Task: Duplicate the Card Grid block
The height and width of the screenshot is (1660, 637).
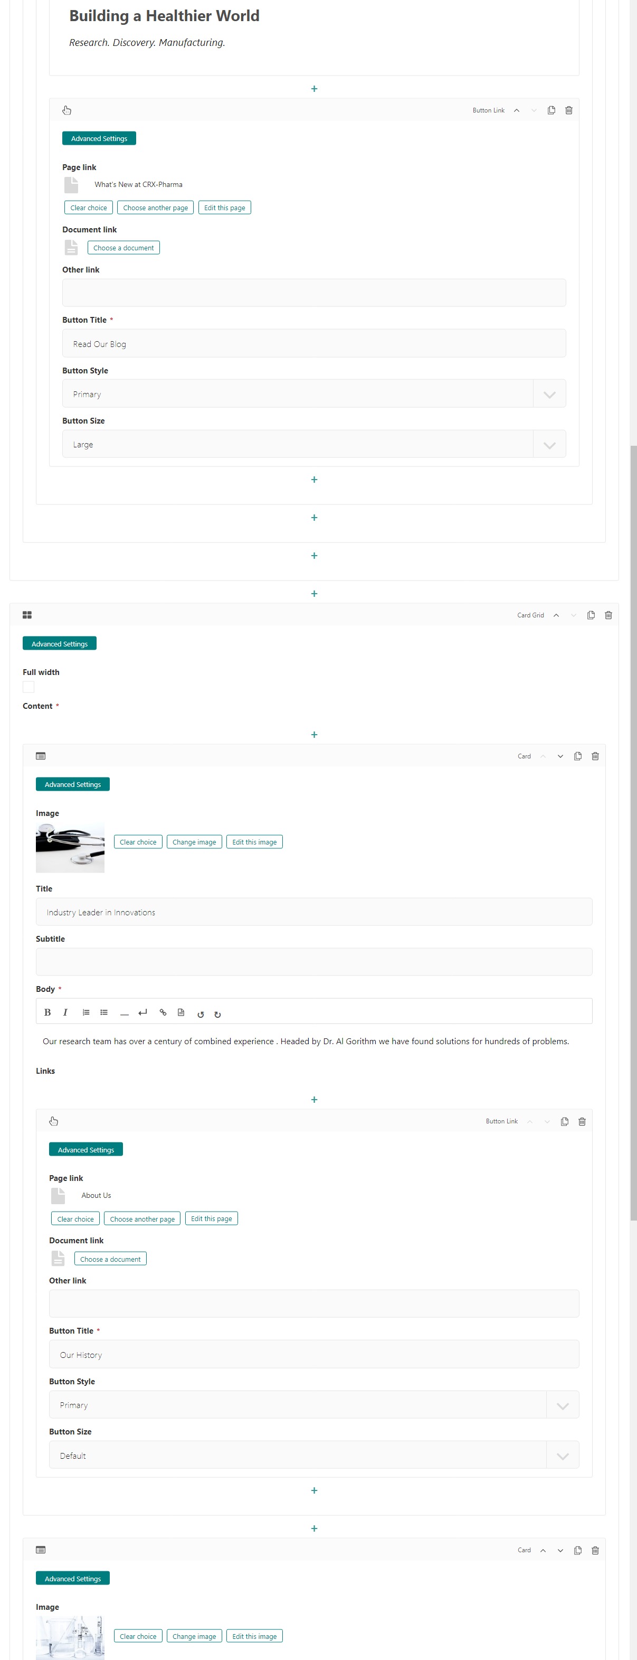Action: point(591,615)
